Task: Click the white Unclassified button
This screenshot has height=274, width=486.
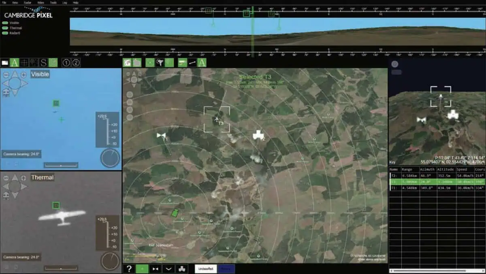Action: pyautogui.click(x=206, y=269)
